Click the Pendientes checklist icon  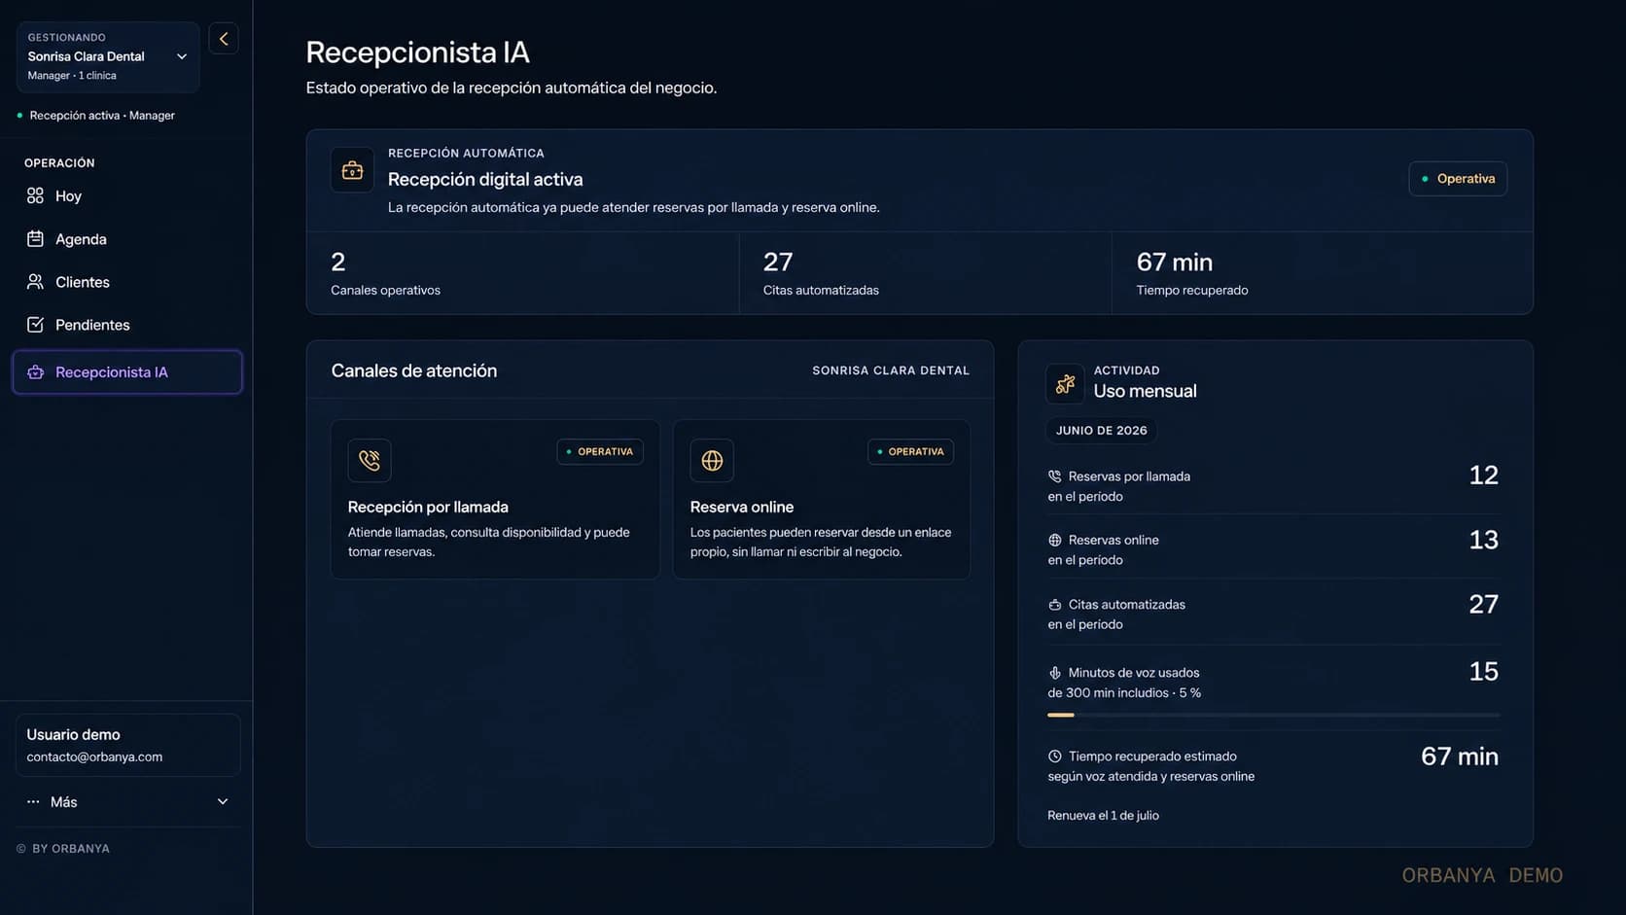click(x=35, y=325)
